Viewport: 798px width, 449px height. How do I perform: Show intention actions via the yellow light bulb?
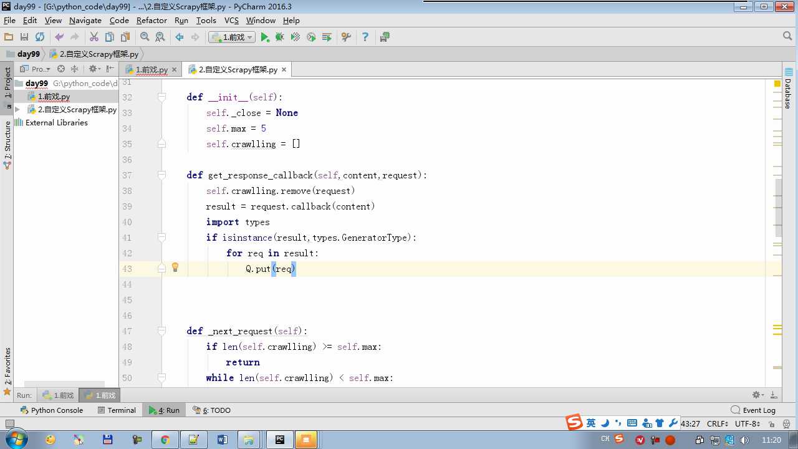point(175,268)
